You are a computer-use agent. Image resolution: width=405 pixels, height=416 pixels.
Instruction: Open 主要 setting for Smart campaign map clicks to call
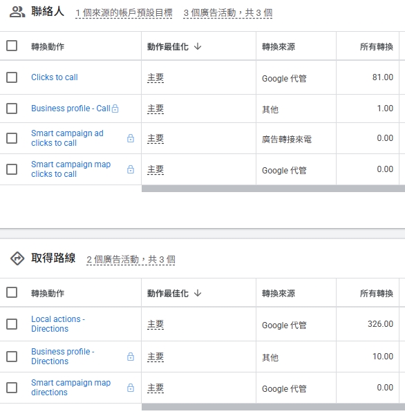156,170
